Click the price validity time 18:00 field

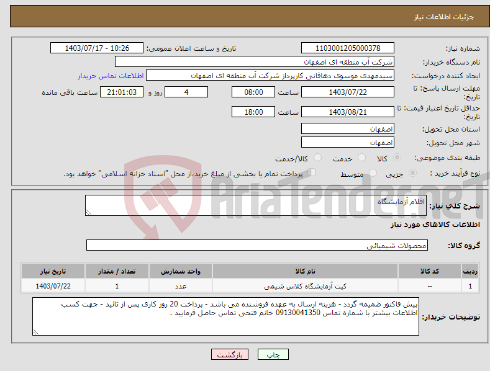coord(253,112)
